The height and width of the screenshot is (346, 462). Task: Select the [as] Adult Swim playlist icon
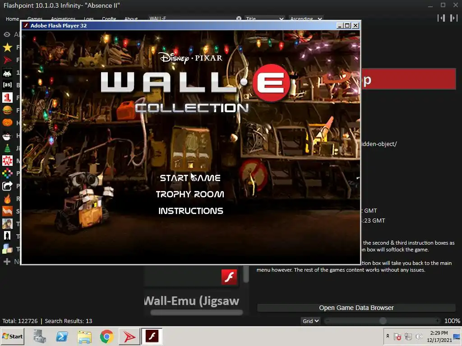coord(7,85)
